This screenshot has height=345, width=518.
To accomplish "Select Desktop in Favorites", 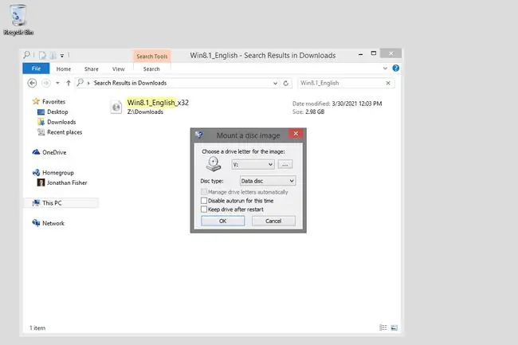I will [57, 112].
